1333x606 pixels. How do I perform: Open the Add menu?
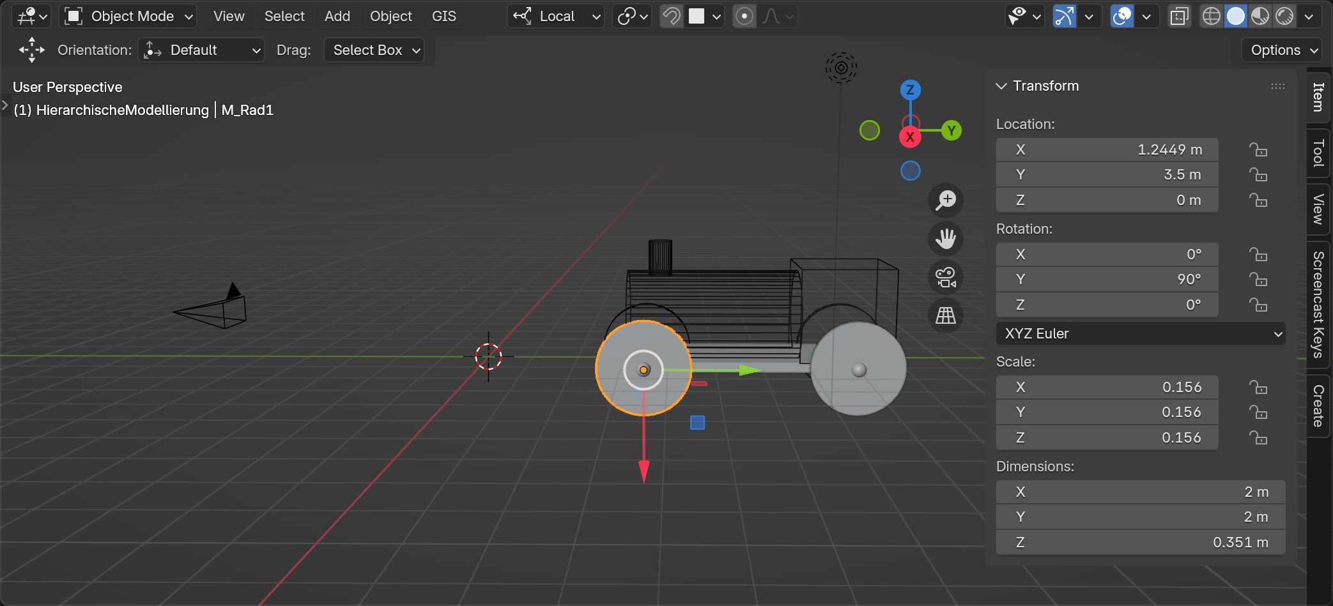(x=337, y=17)
